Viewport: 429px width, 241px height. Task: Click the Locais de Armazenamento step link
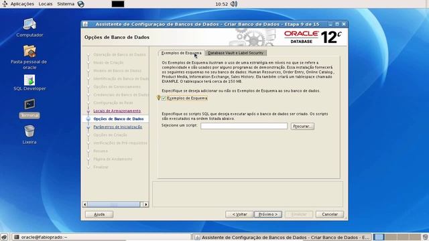click(x=117, y=111)
